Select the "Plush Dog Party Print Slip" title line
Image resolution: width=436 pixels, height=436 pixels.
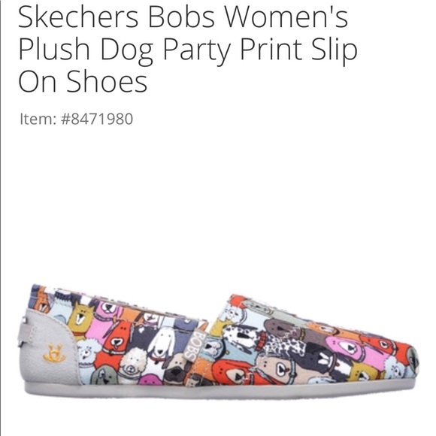(x=188, y=51)
